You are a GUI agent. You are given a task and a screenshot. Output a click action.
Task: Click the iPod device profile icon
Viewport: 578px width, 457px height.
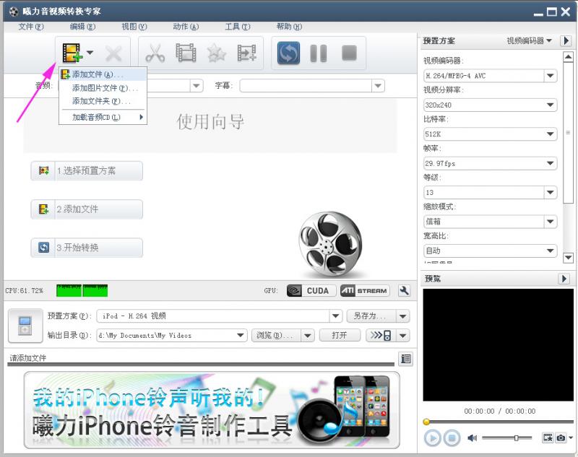pos(25,326)
